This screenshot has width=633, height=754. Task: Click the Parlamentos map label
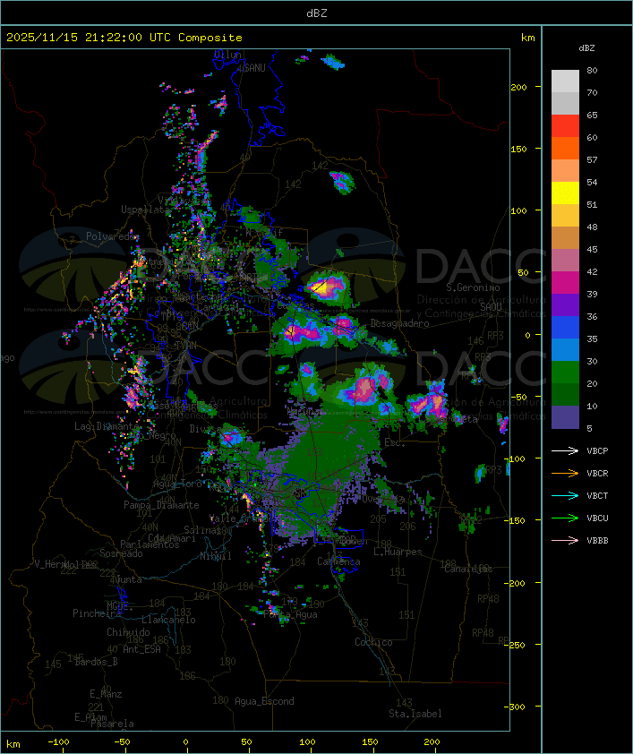[150, 544]
